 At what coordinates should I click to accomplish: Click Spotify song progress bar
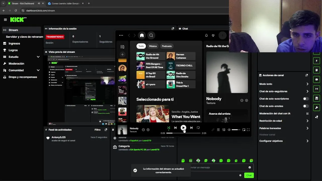(183, 133)
